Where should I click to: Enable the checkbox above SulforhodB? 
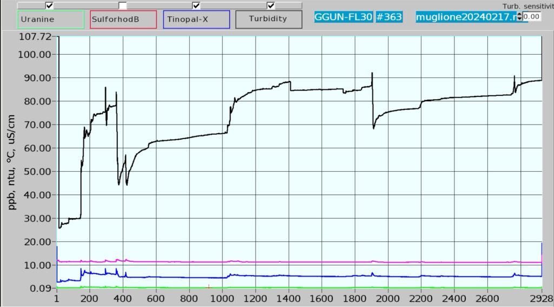[123, 5]
